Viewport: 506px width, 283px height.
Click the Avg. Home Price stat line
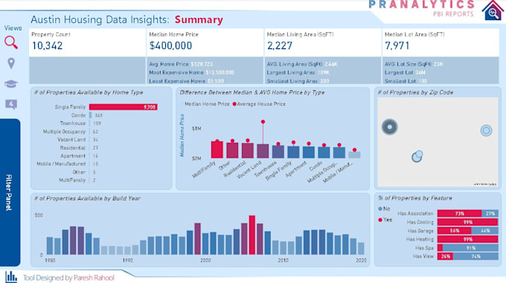(181, 64)
